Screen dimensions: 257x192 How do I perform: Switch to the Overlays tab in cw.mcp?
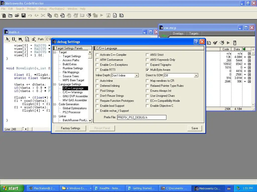(x=178, y=33)
